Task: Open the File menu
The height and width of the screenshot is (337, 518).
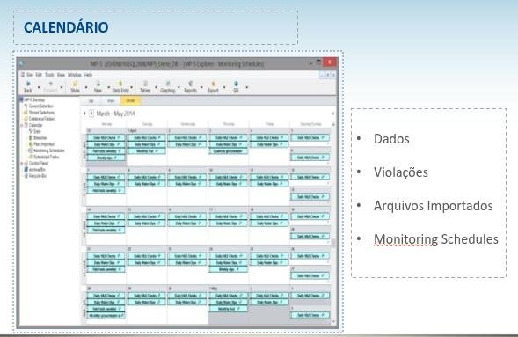Action: tap(29, 75)
